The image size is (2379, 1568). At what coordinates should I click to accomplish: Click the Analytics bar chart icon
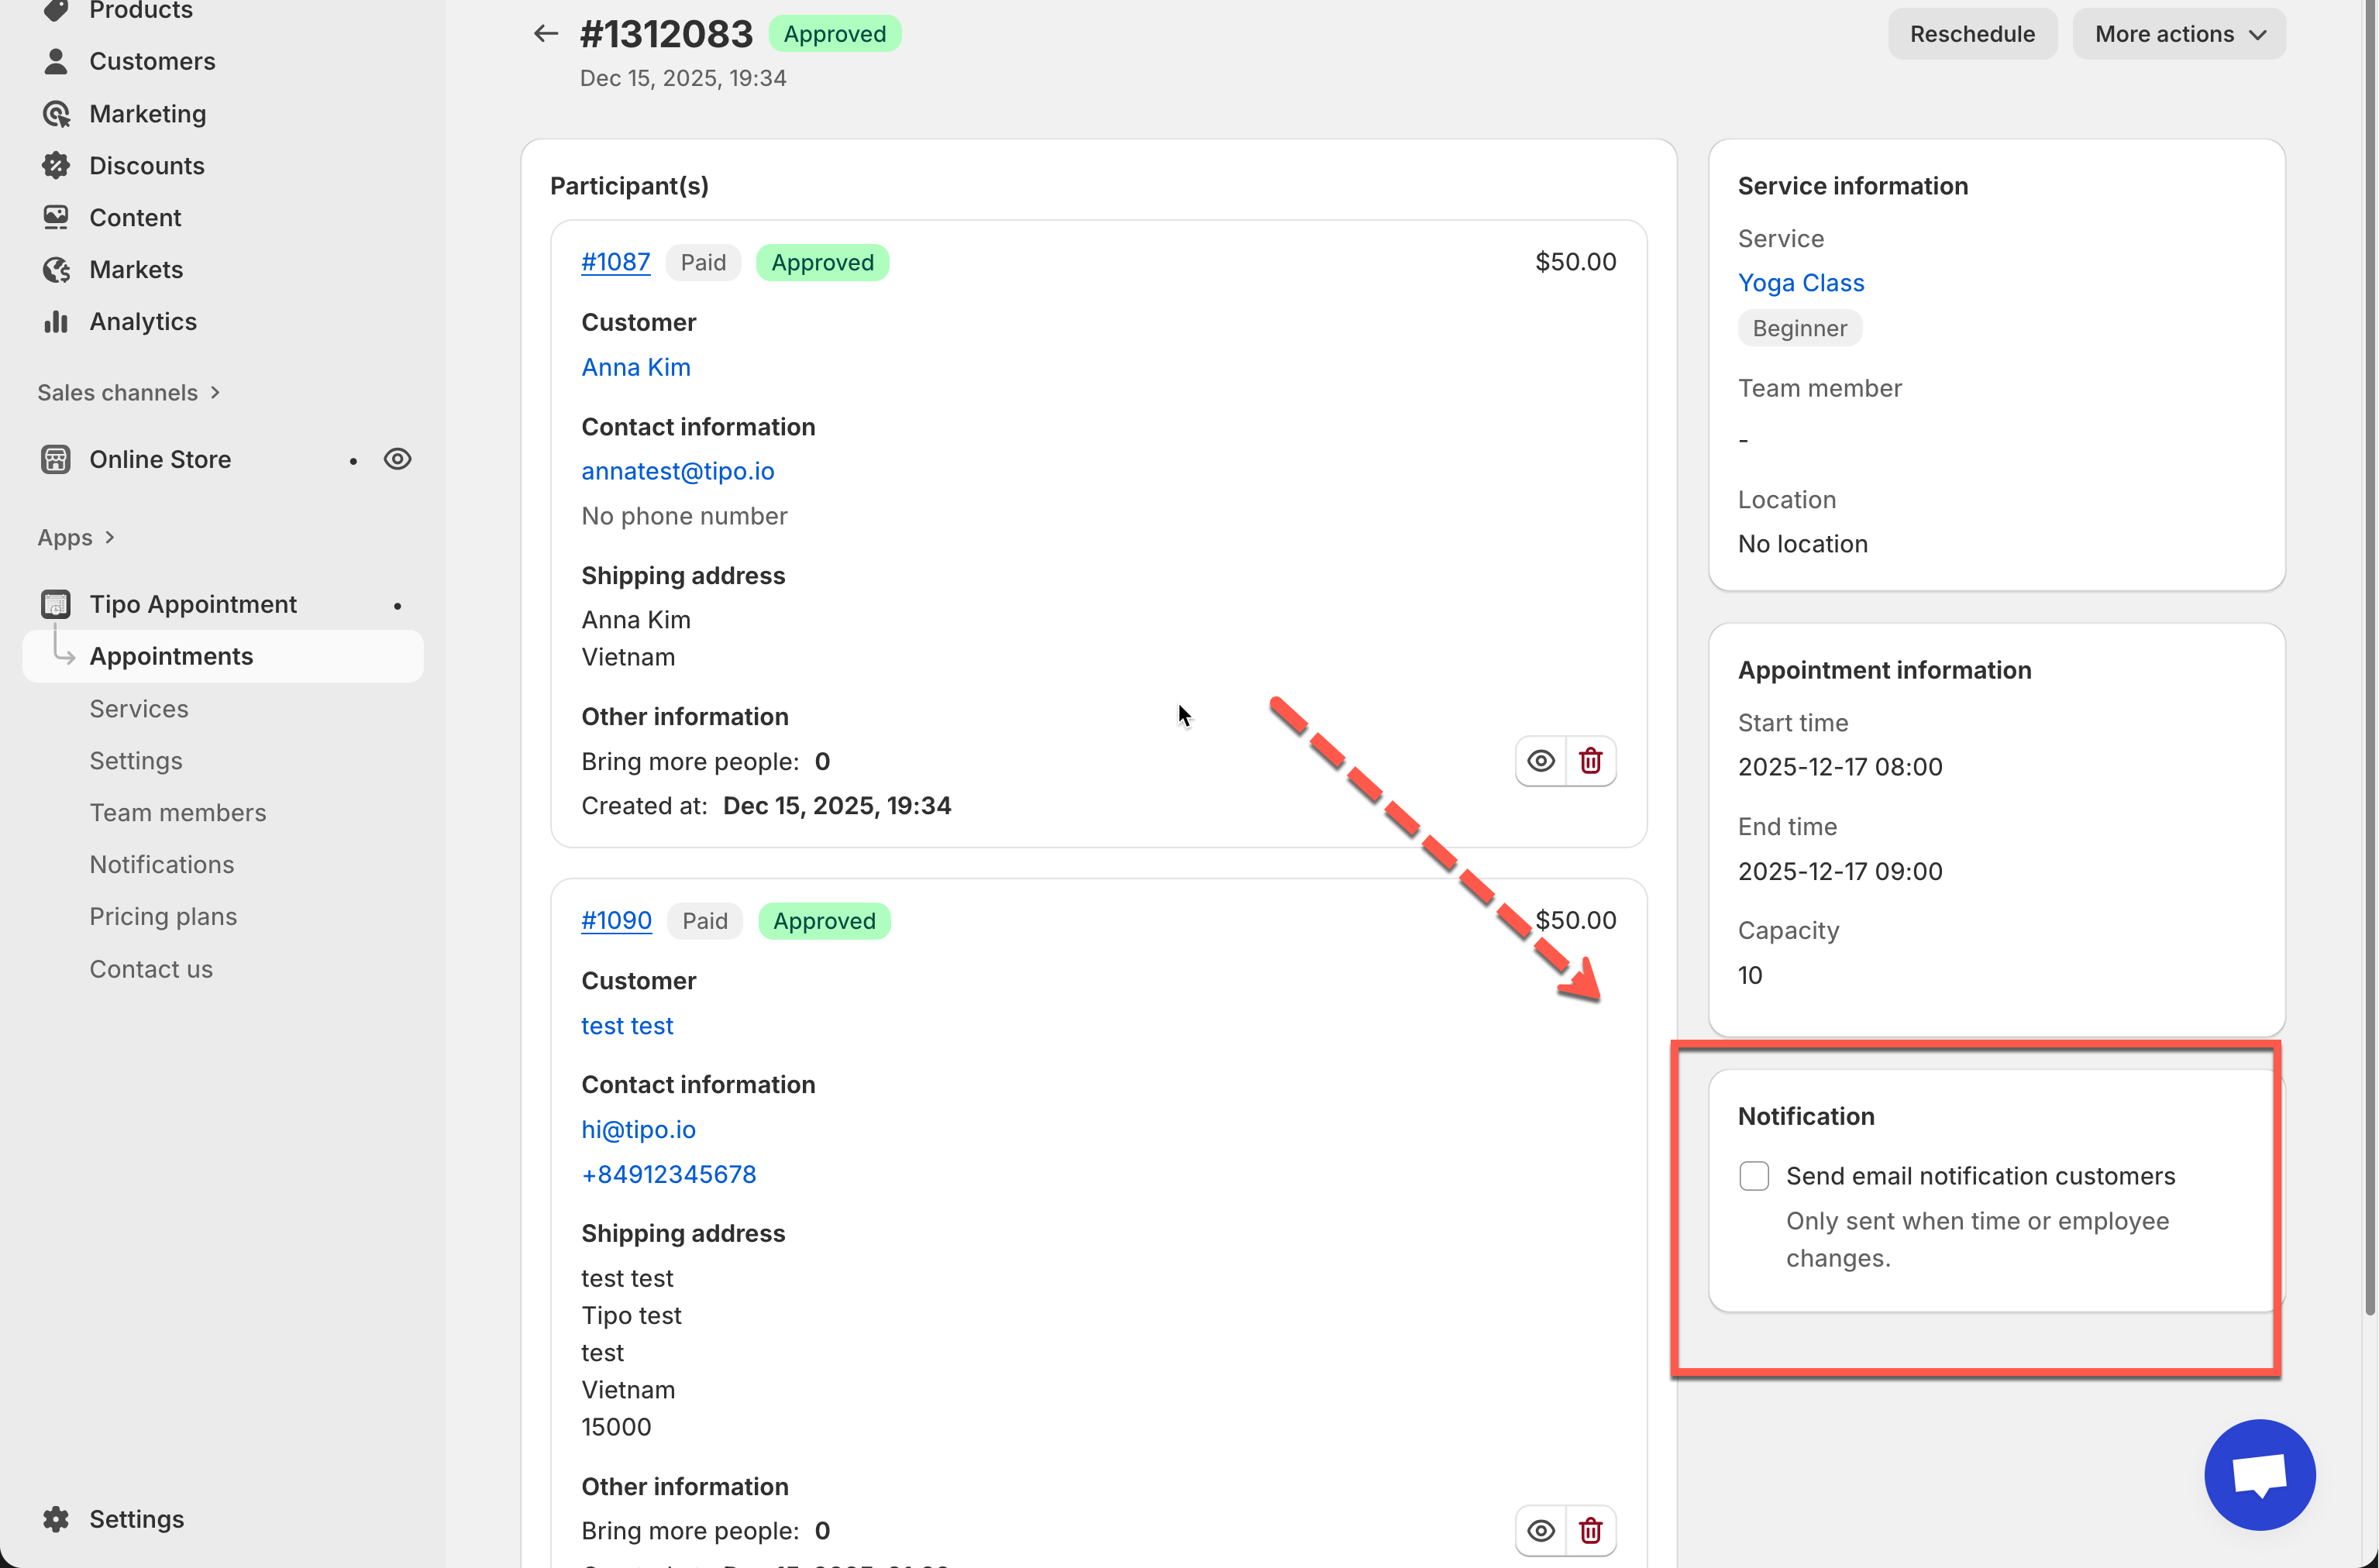pyautogui.click(x=56, y=322)
